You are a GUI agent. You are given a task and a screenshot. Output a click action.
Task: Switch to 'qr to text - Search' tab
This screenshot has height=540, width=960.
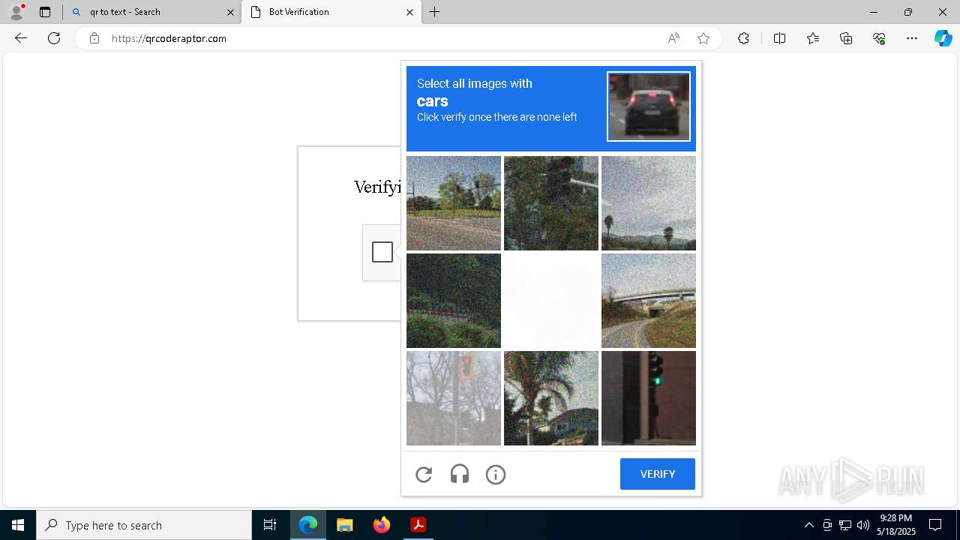153,12
